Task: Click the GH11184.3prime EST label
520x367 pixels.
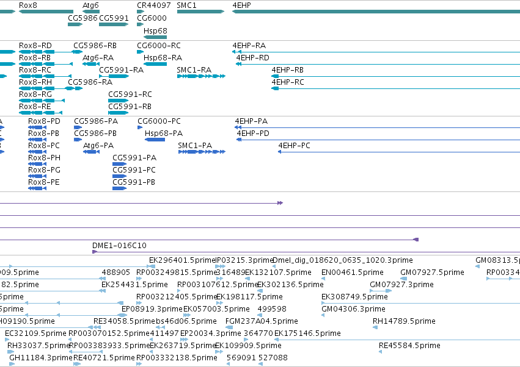Action: click(41, 358)
